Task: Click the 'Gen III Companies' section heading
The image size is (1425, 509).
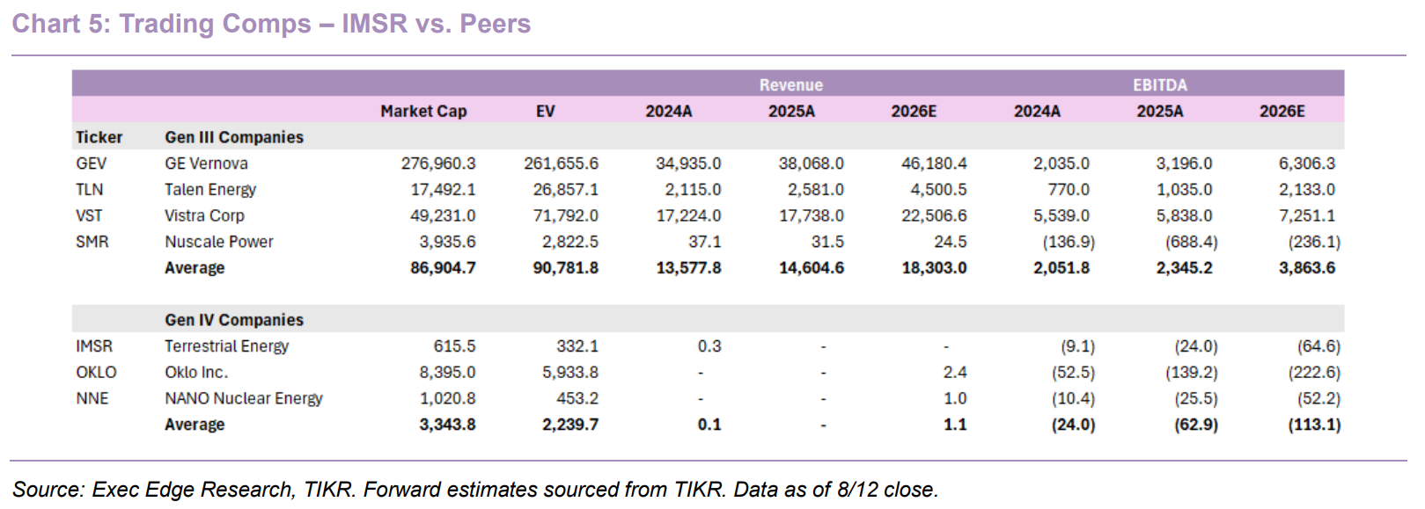Action: [x=234, y=137]
